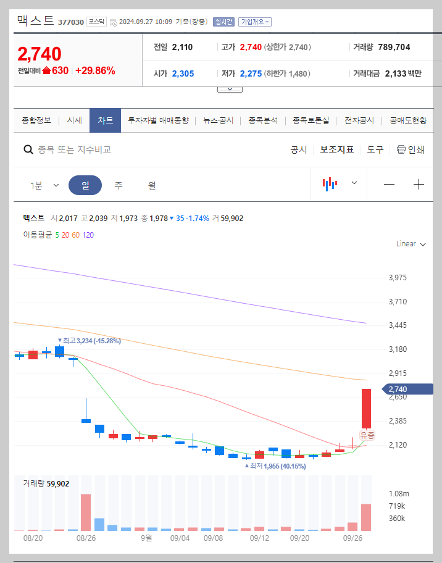Expand the 기업개요 company overview dropdown

[254, 20]
